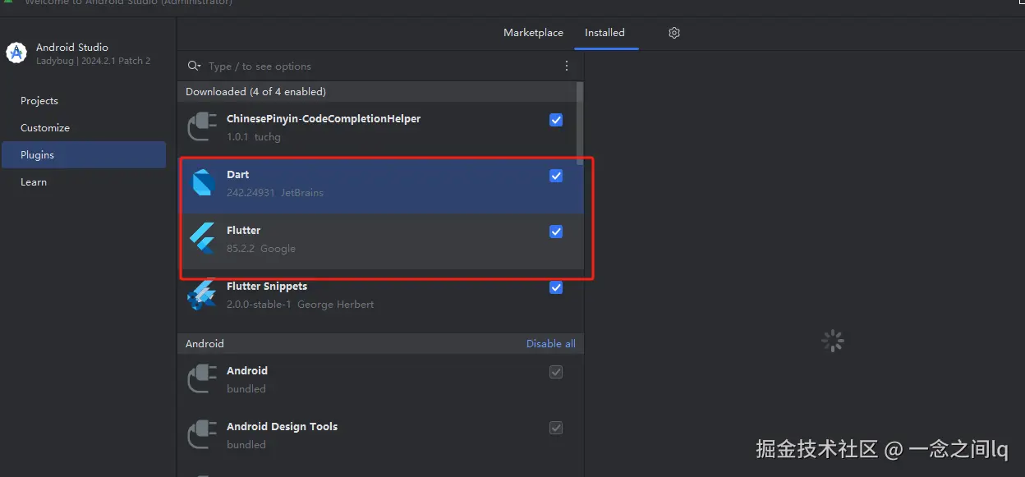Toggle the Flutter Snippets checkbox
Viewport: 1025px width, 477px height.
(556, 287)
